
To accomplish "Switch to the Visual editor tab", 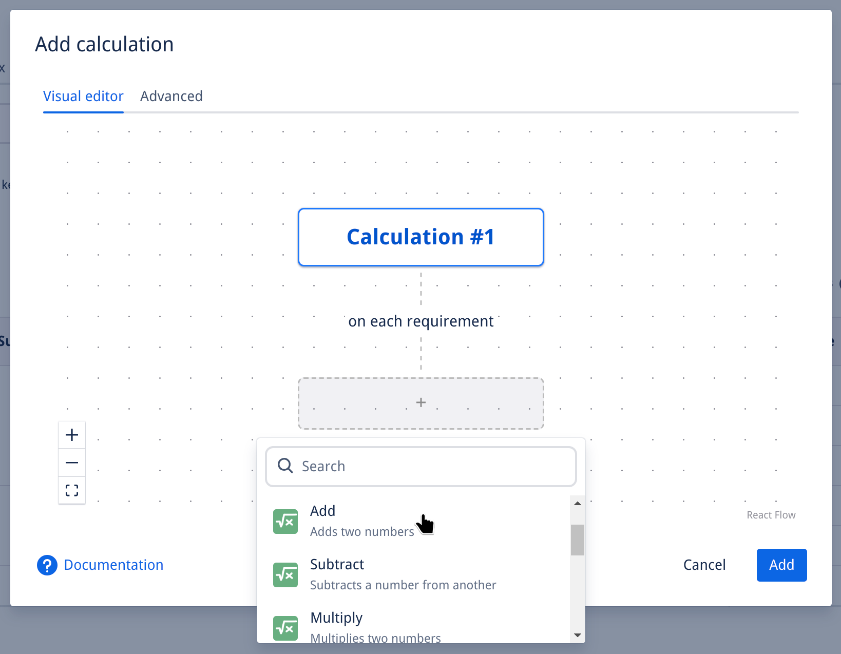I will click(x=83, y=96).
